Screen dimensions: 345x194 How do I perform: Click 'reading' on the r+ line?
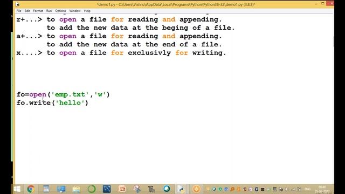tap(143, 19)
